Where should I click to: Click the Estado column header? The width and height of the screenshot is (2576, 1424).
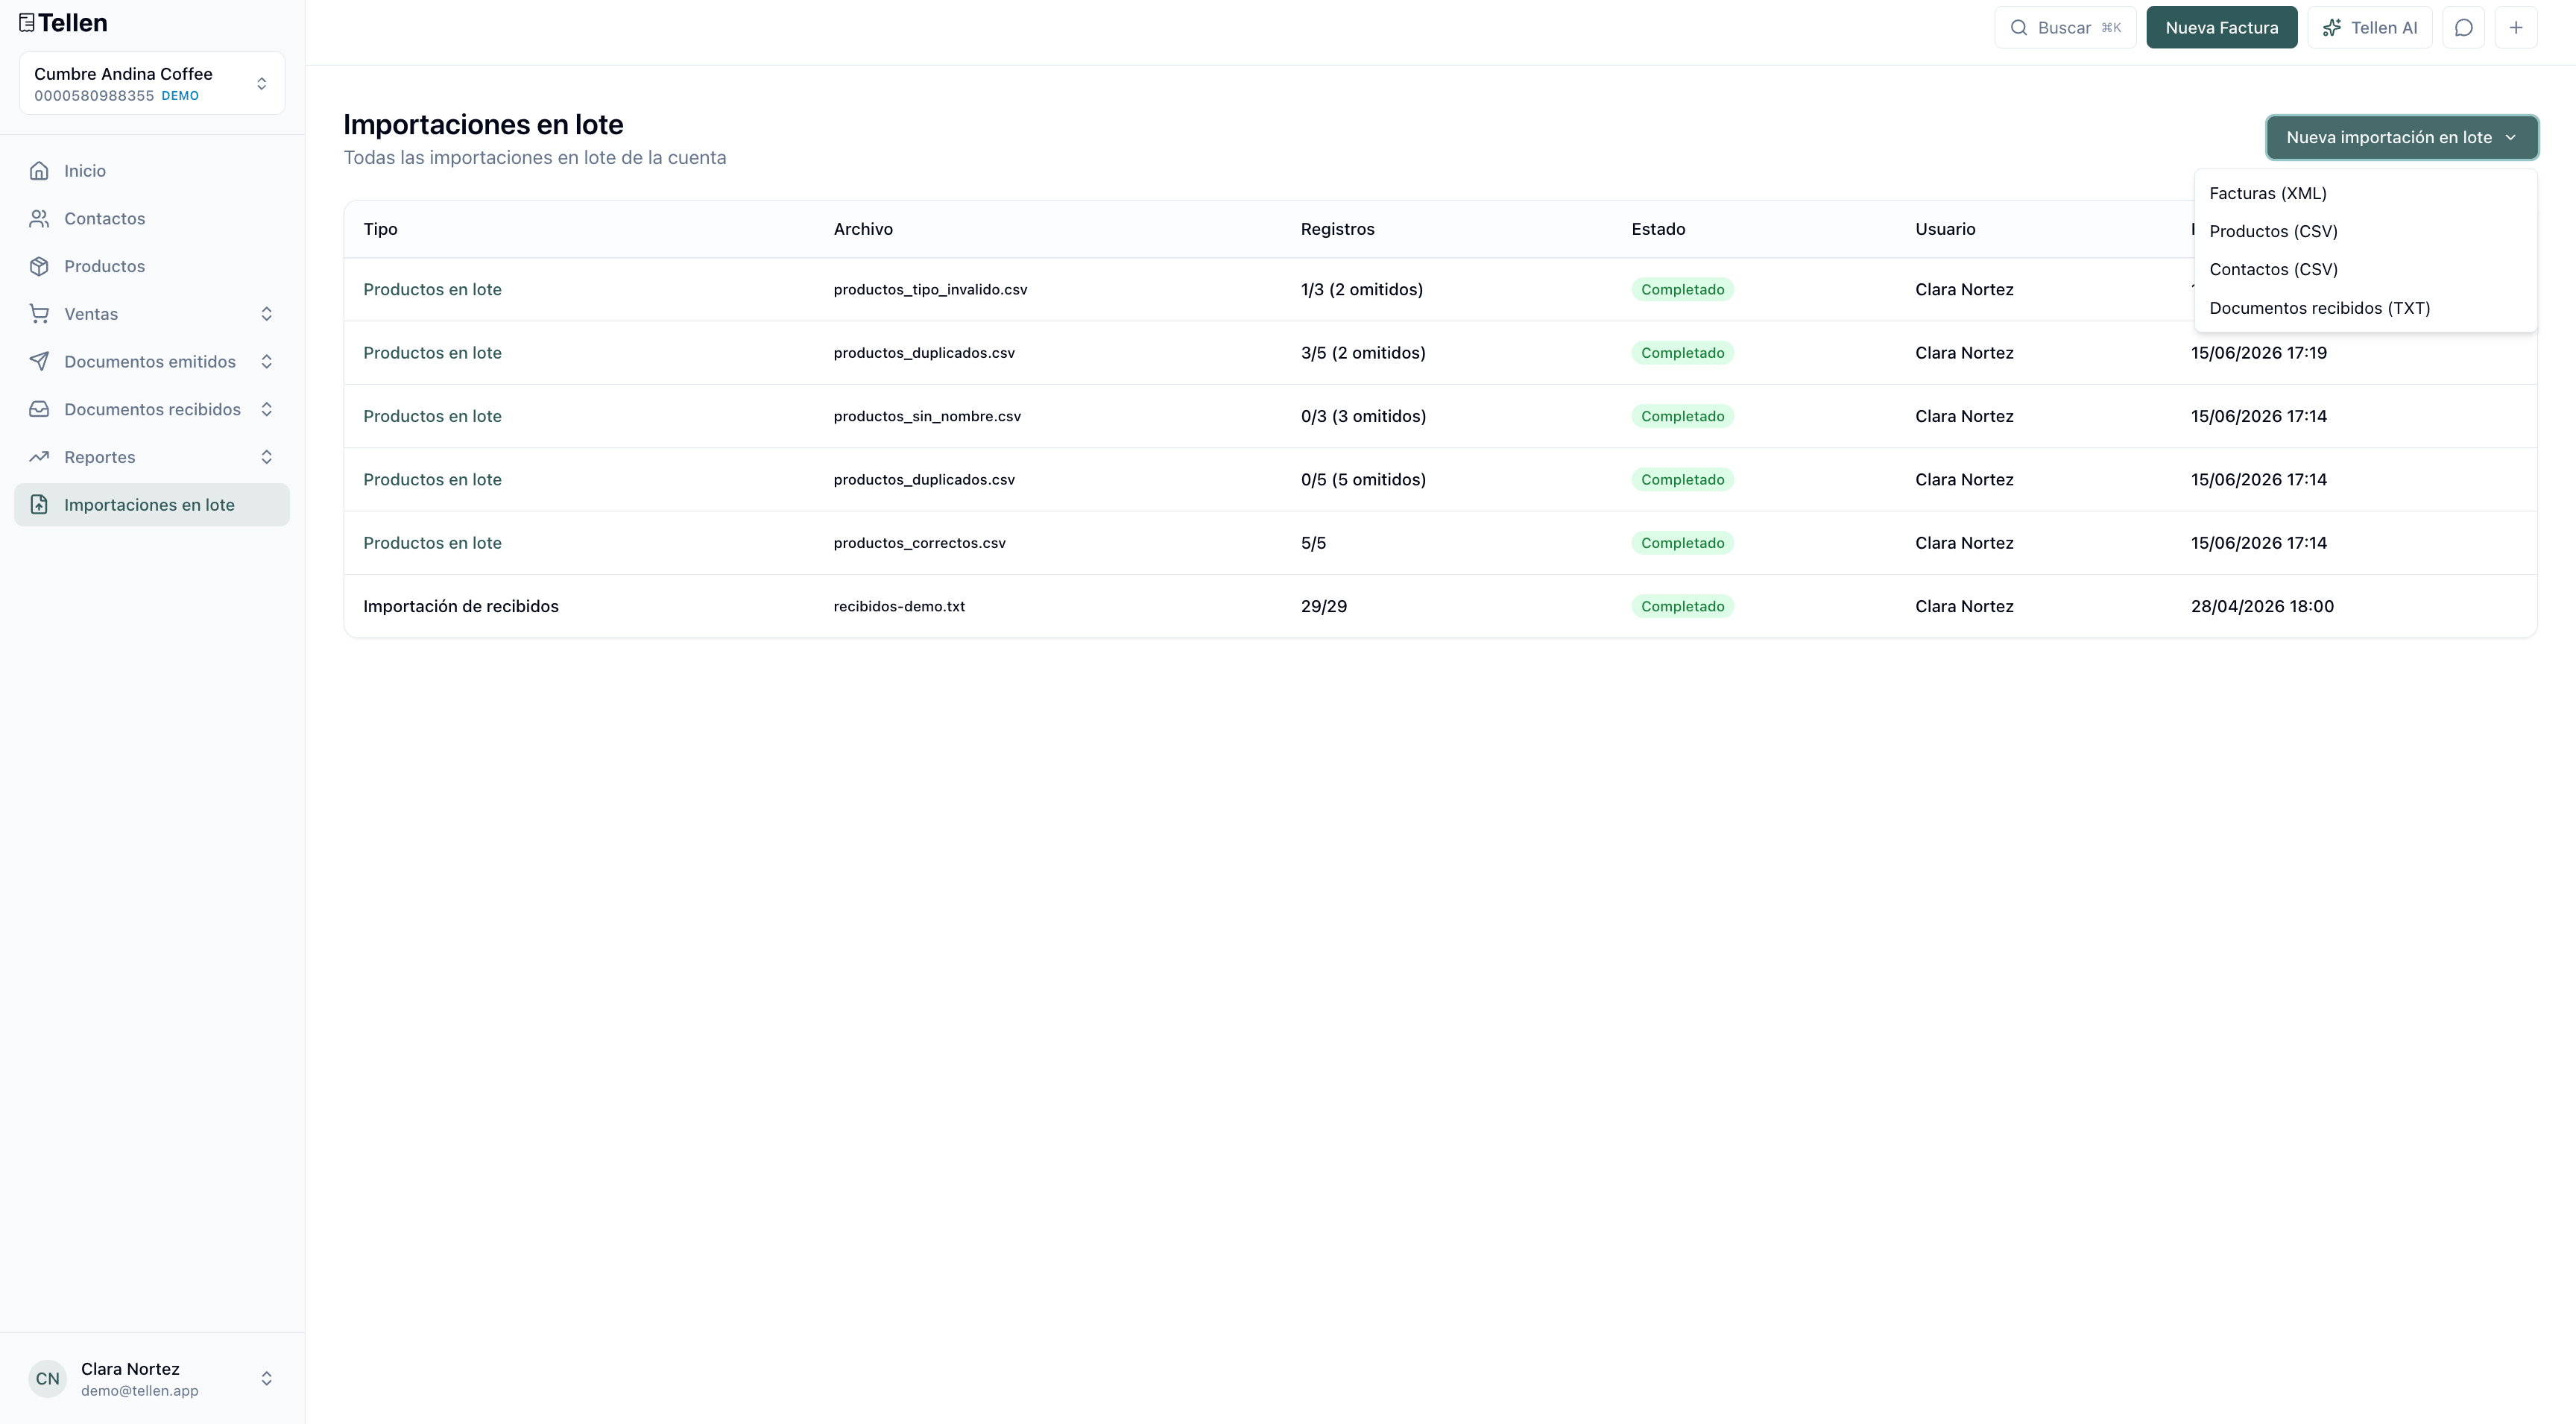click(1658, 229)
